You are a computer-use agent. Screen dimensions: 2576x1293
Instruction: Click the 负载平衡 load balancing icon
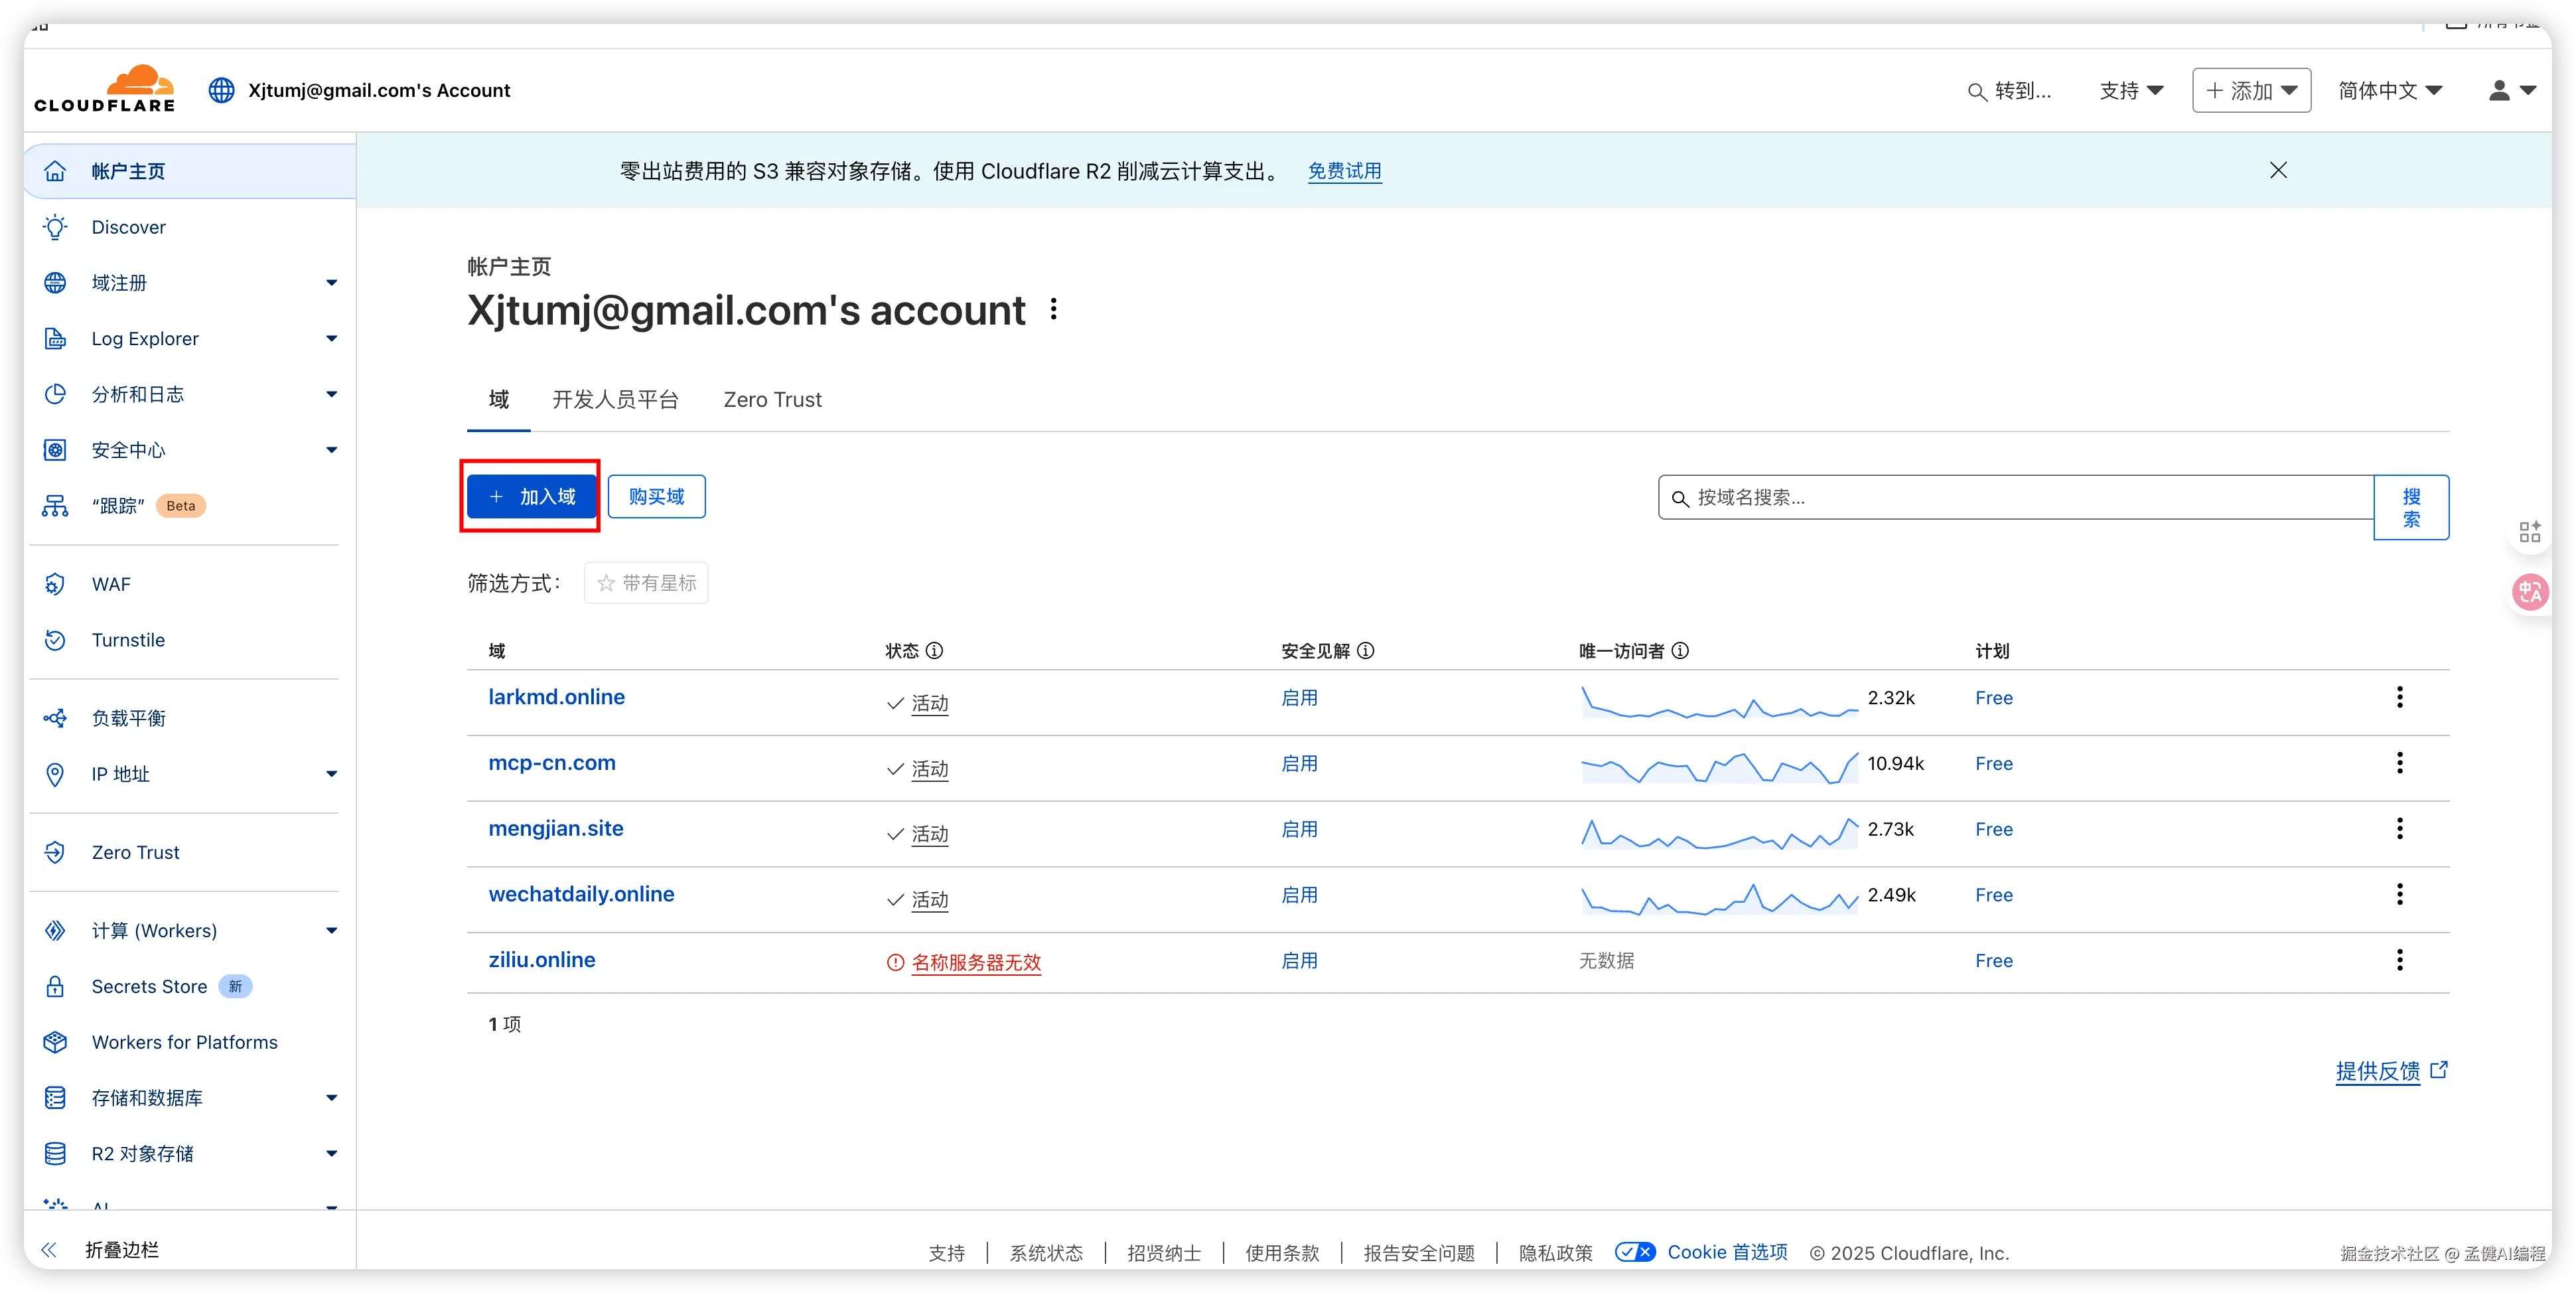pyautogui.click(x=56, y=718)
